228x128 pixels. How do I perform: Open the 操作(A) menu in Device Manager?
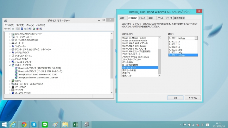20,25
